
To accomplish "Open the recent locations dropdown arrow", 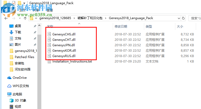I will click(x=20, y=18).
